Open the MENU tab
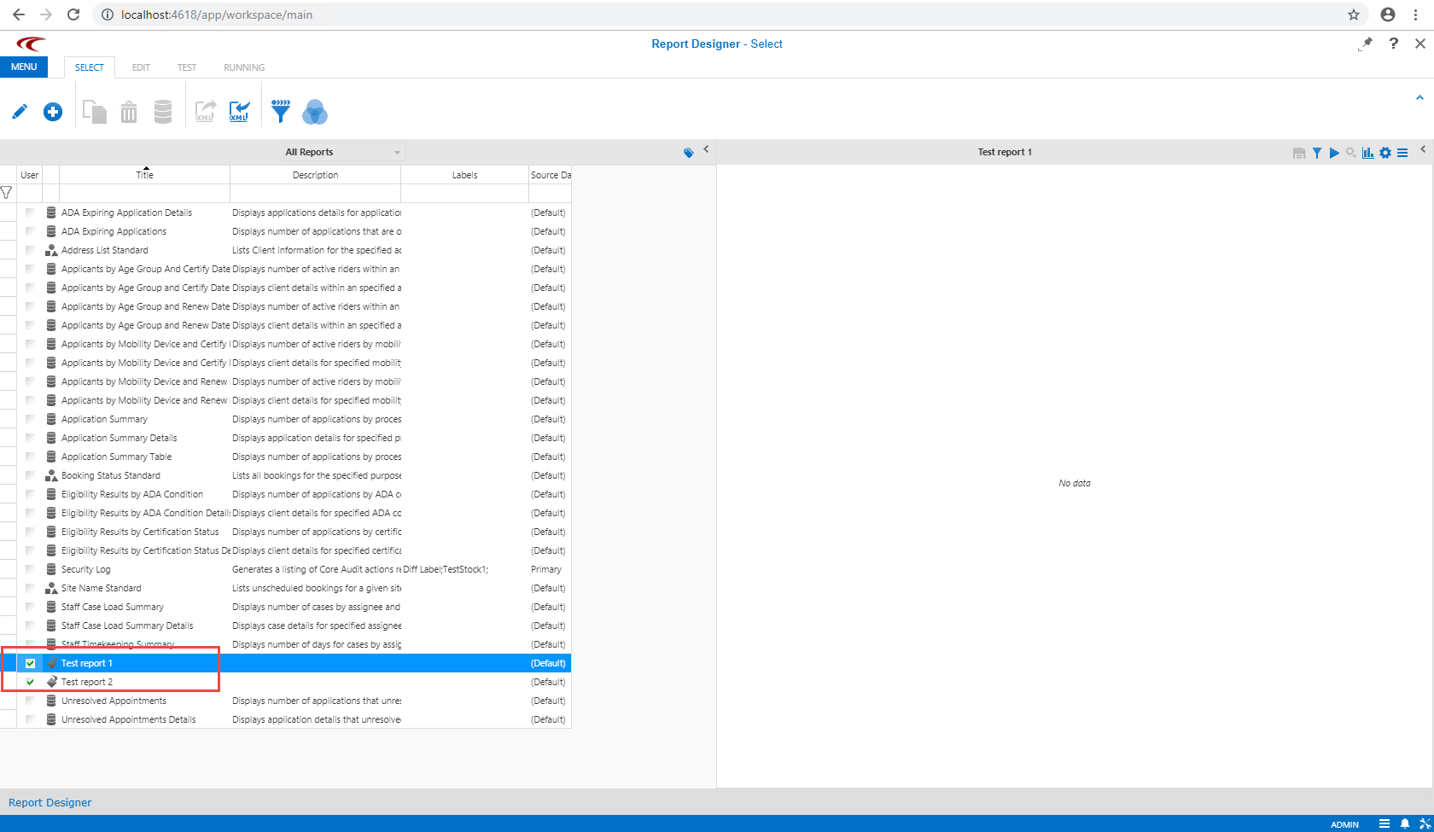This screenshot has width=1434, height=832. [23, 67]
